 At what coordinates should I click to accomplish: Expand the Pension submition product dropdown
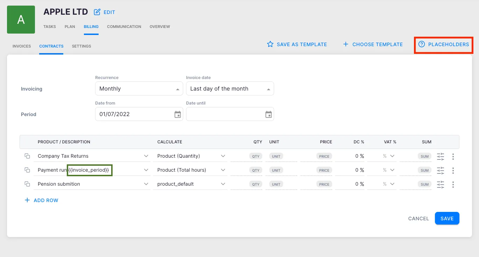[x=146, y=184]
